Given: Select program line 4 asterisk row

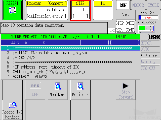Looking at the screenshot, I should (70, 62).
